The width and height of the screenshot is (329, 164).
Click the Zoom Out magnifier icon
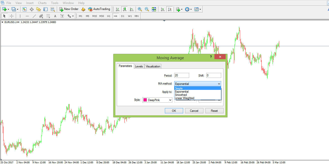click(147, 9)
